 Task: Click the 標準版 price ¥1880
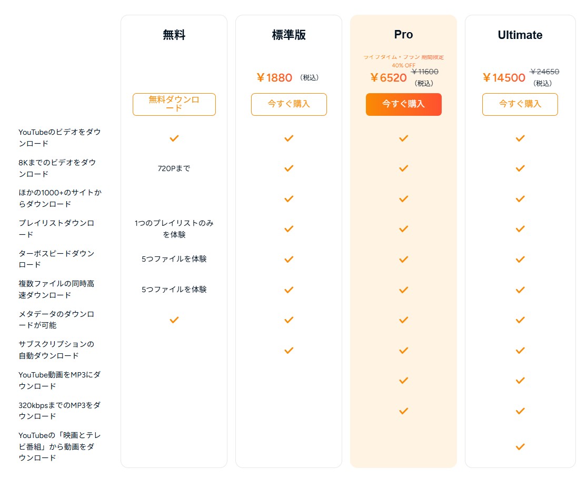pyautogui.click(x=274, y=78)
